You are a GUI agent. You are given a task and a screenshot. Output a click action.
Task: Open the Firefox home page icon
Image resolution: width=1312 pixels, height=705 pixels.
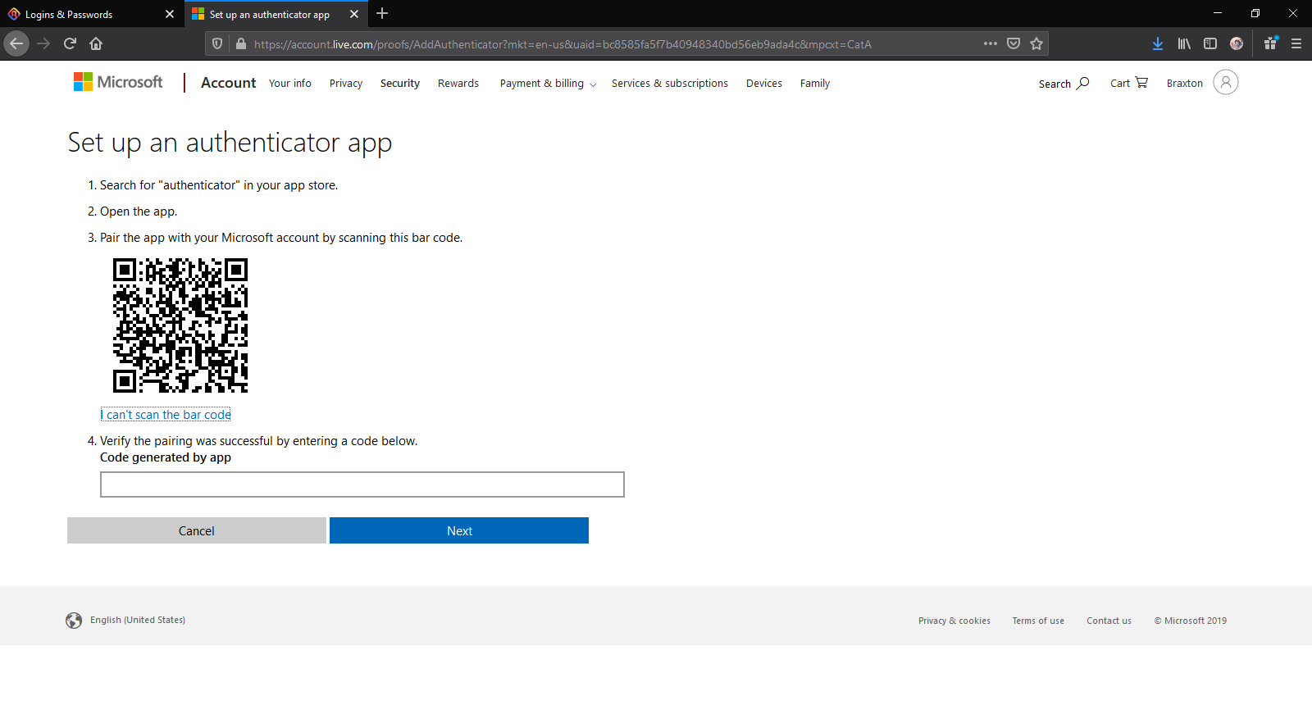pyautogui.click(x=96, y=43)
